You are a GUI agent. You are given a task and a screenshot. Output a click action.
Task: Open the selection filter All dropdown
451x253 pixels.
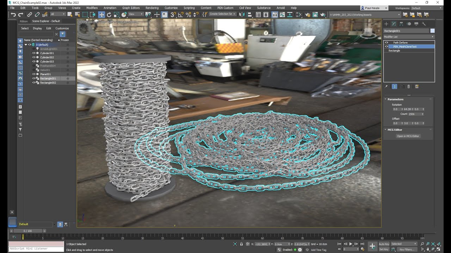(58, 14)
